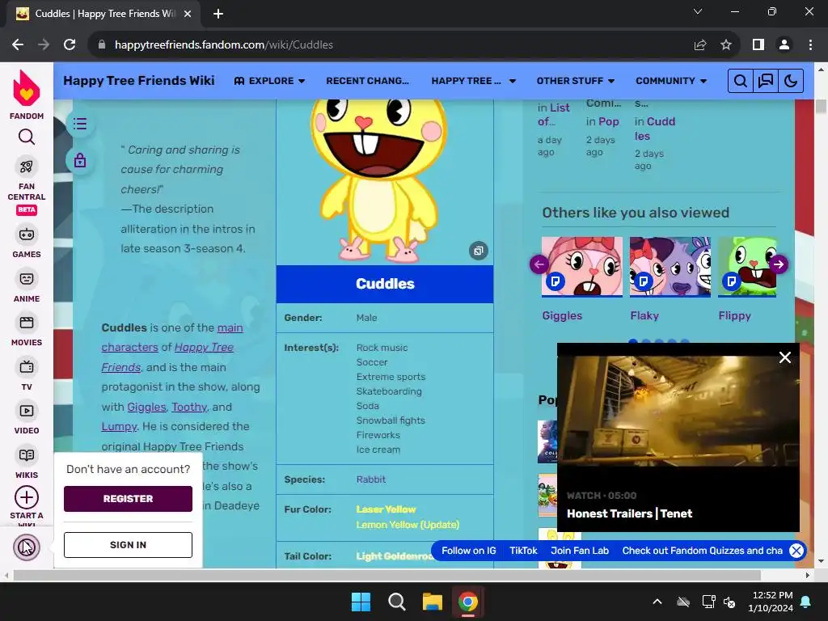
Task: Open the Toothy link
Action: tap(189, 408)
